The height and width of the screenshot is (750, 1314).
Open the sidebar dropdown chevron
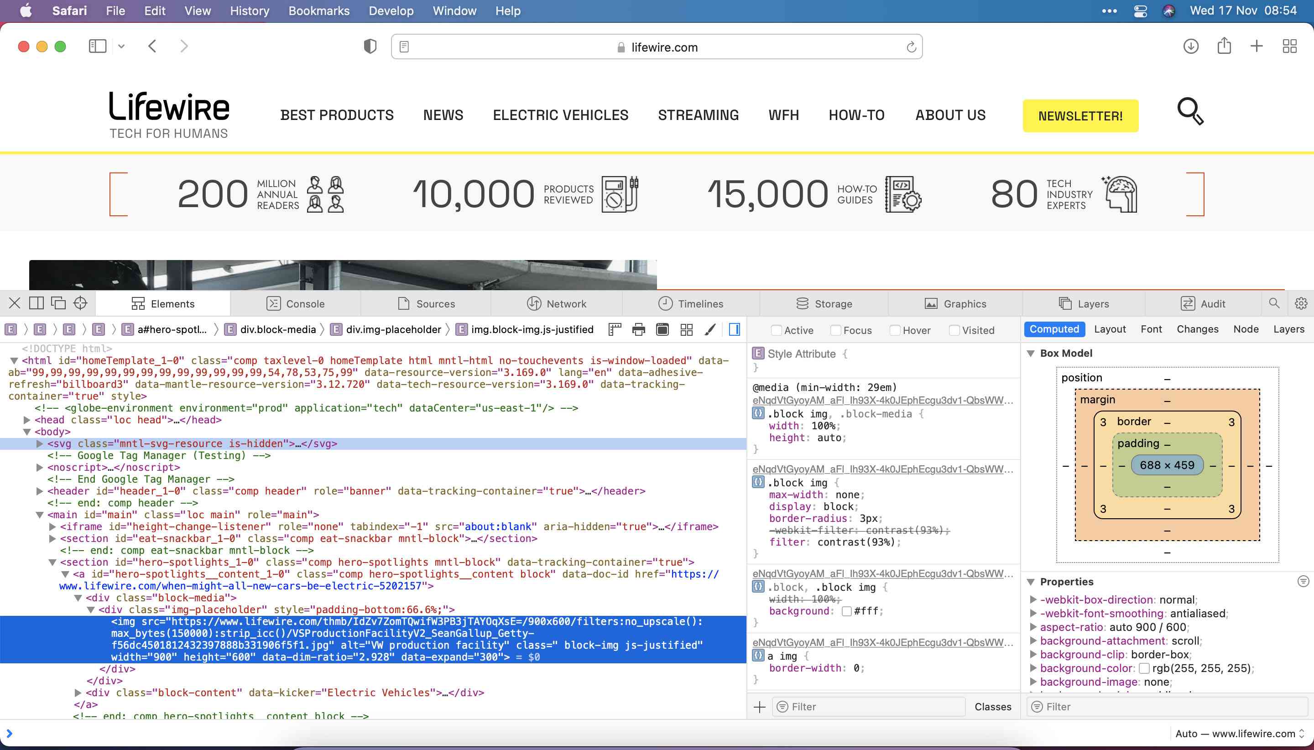point(121,47)
